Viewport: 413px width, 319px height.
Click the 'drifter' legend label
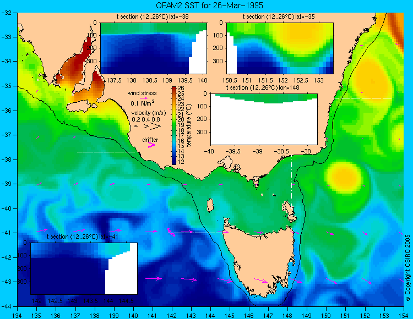[150, 140]
